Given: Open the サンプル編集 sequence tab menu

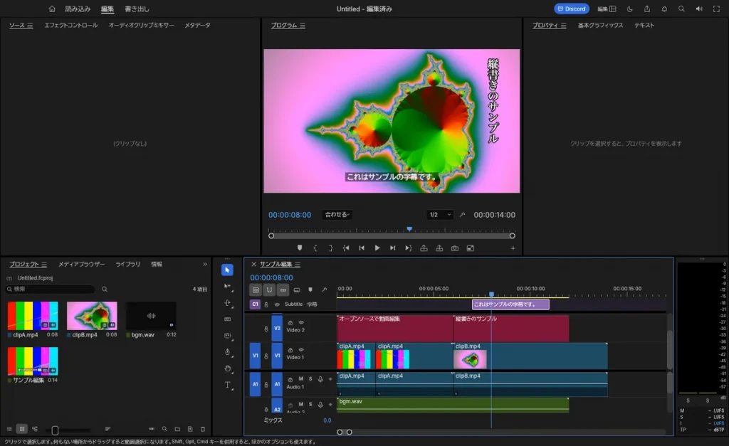Looking at the screenshot, I should click(x=297, y=265).
